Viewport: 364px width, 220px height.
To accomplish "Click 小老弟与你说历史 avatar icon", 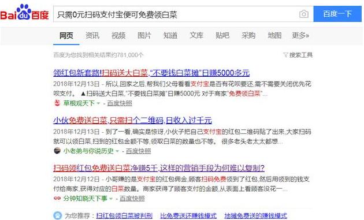I will tap(57, 151).
